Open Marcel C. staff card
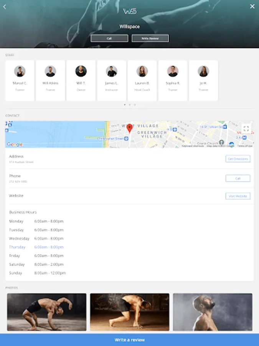The height and width of the screenshot is (346, 259). tap(20, 81)
